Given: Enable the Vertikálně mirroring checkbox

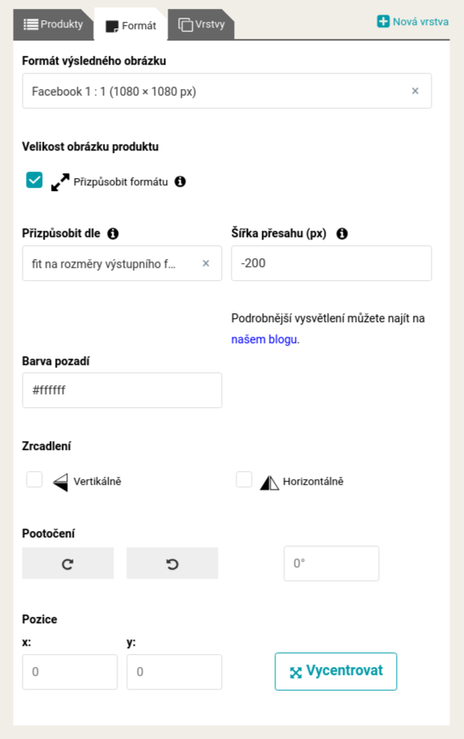Looking at the screenshot, I should [34, 479].
